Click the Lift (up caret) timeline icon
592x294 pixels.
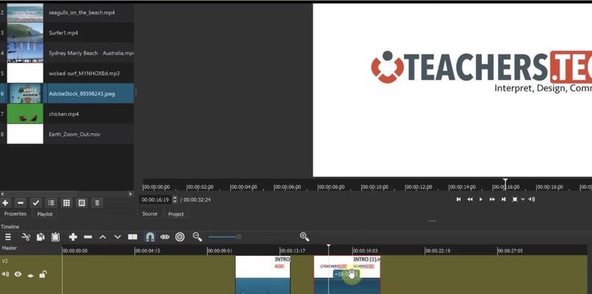click(x=103, y=237)
